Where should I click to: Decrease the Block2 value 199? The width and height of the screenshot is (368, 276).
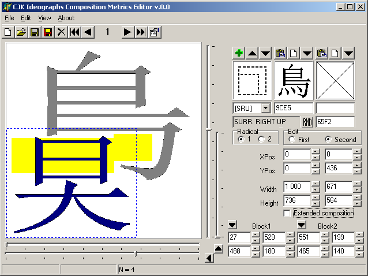click(x=359, y=240)
